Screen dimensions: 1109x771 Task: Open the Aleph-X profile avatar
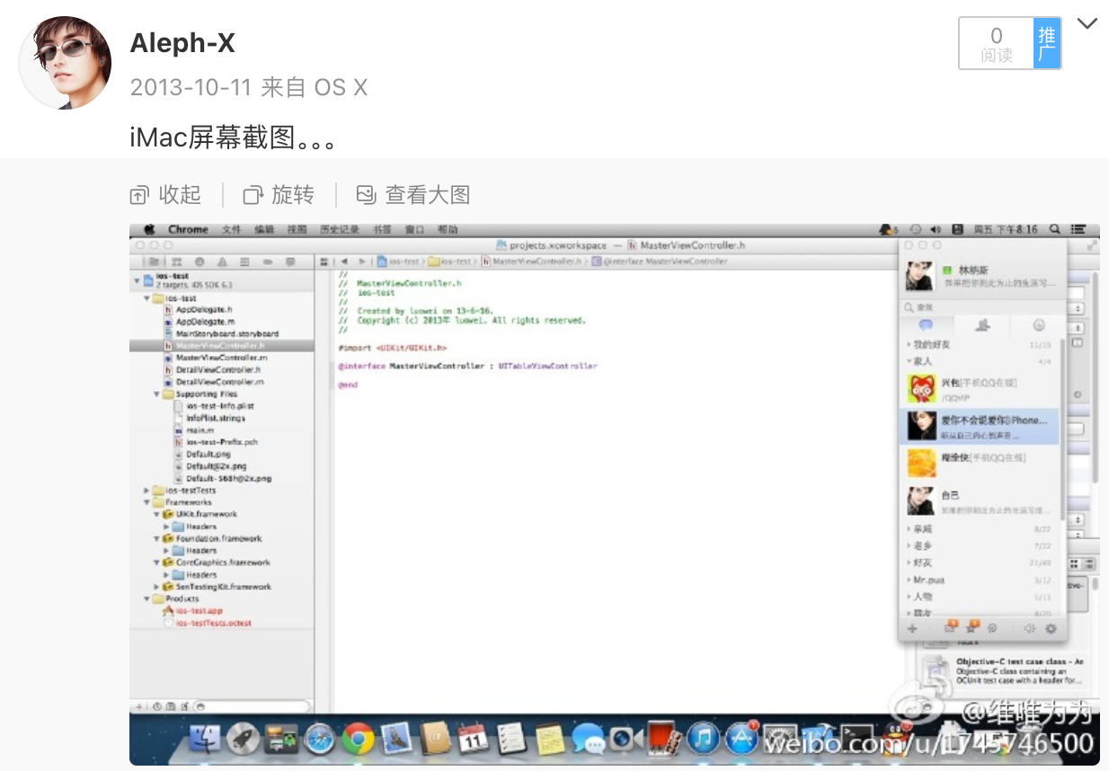[66, 63]
